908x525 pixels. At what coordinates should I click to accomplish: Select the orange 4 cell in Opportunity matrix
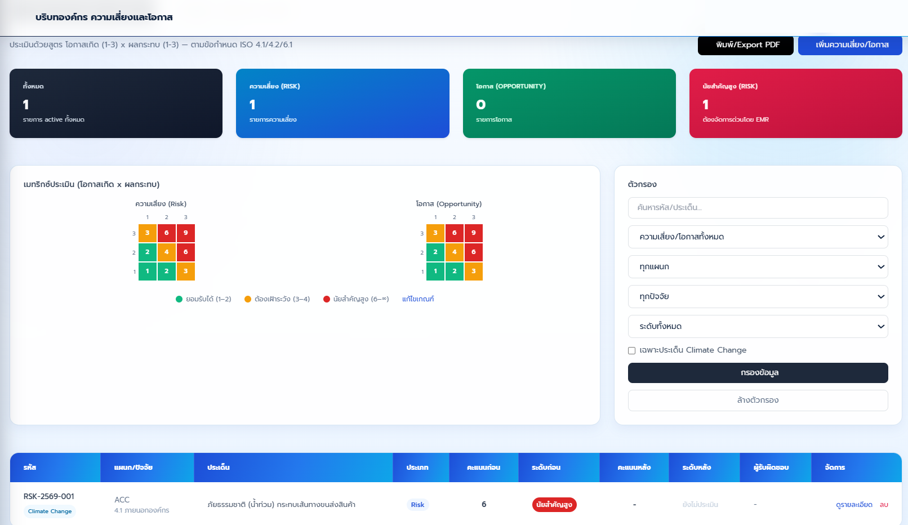point(455,252)
